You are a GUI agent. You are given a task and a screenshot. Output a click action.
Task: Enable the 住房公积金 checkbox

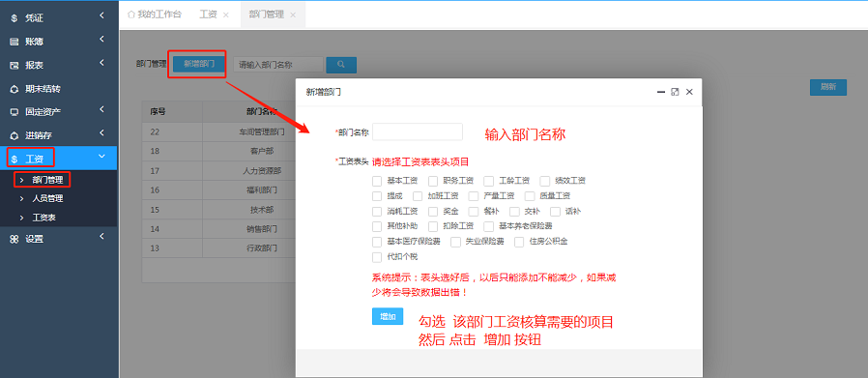point(519,242)
